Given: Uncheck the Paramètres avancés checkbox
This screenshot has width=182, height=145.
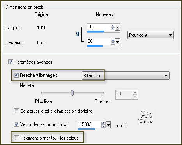Looking at the screenshot, I should [x=11, y=62].
